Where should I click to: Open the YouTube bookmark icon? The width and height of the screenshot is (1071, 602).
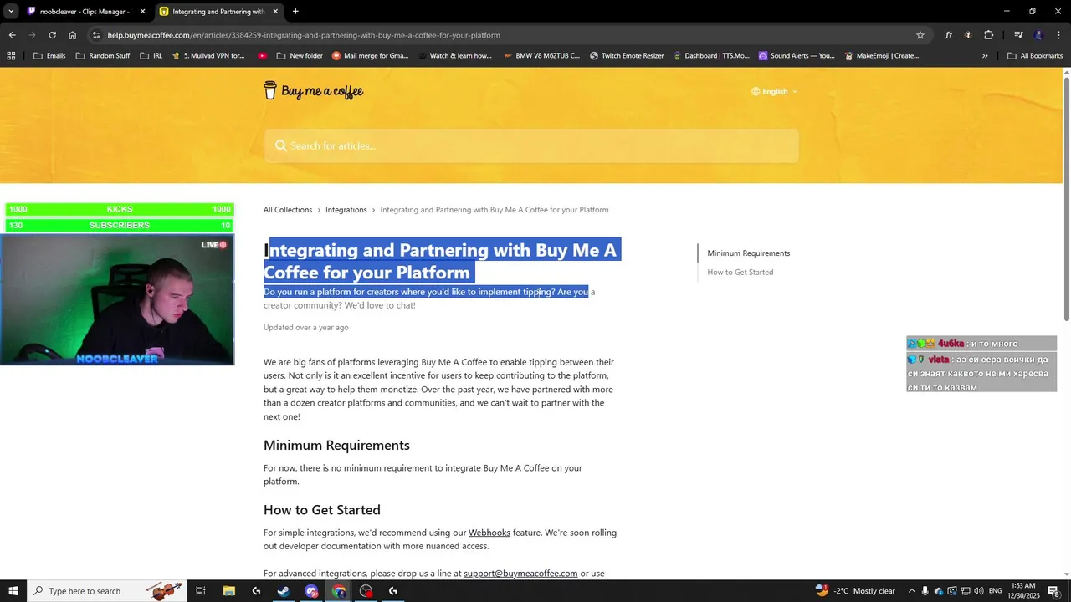click(263, 56)
